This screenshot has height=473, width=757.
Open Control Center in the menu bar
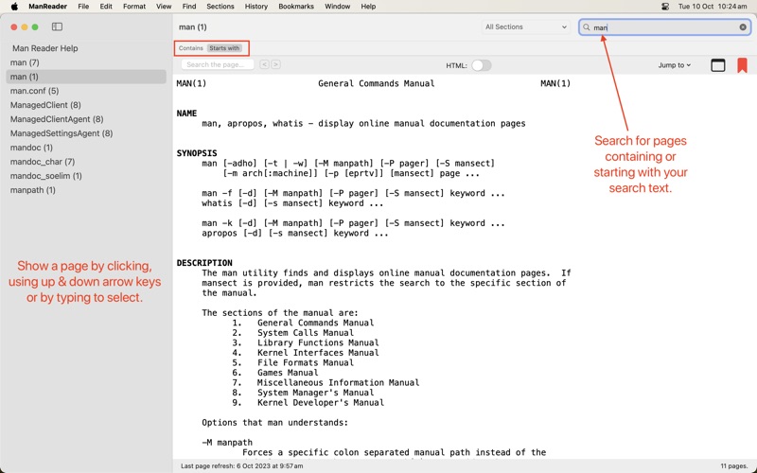665,7
